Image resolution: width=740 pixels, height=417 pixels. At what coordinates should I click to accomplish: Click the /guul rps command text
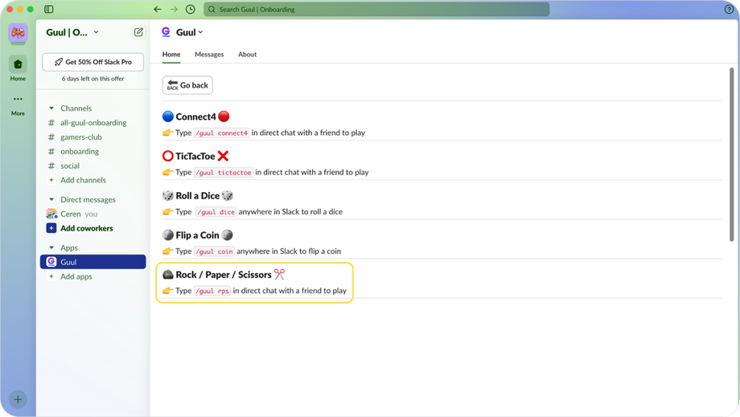coord(212,291)
